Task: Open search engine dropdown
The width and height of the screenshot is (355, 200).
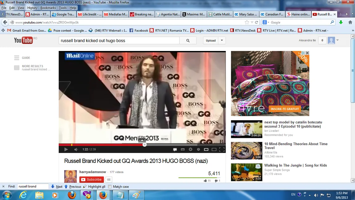Action: click(x=269, y=22)
